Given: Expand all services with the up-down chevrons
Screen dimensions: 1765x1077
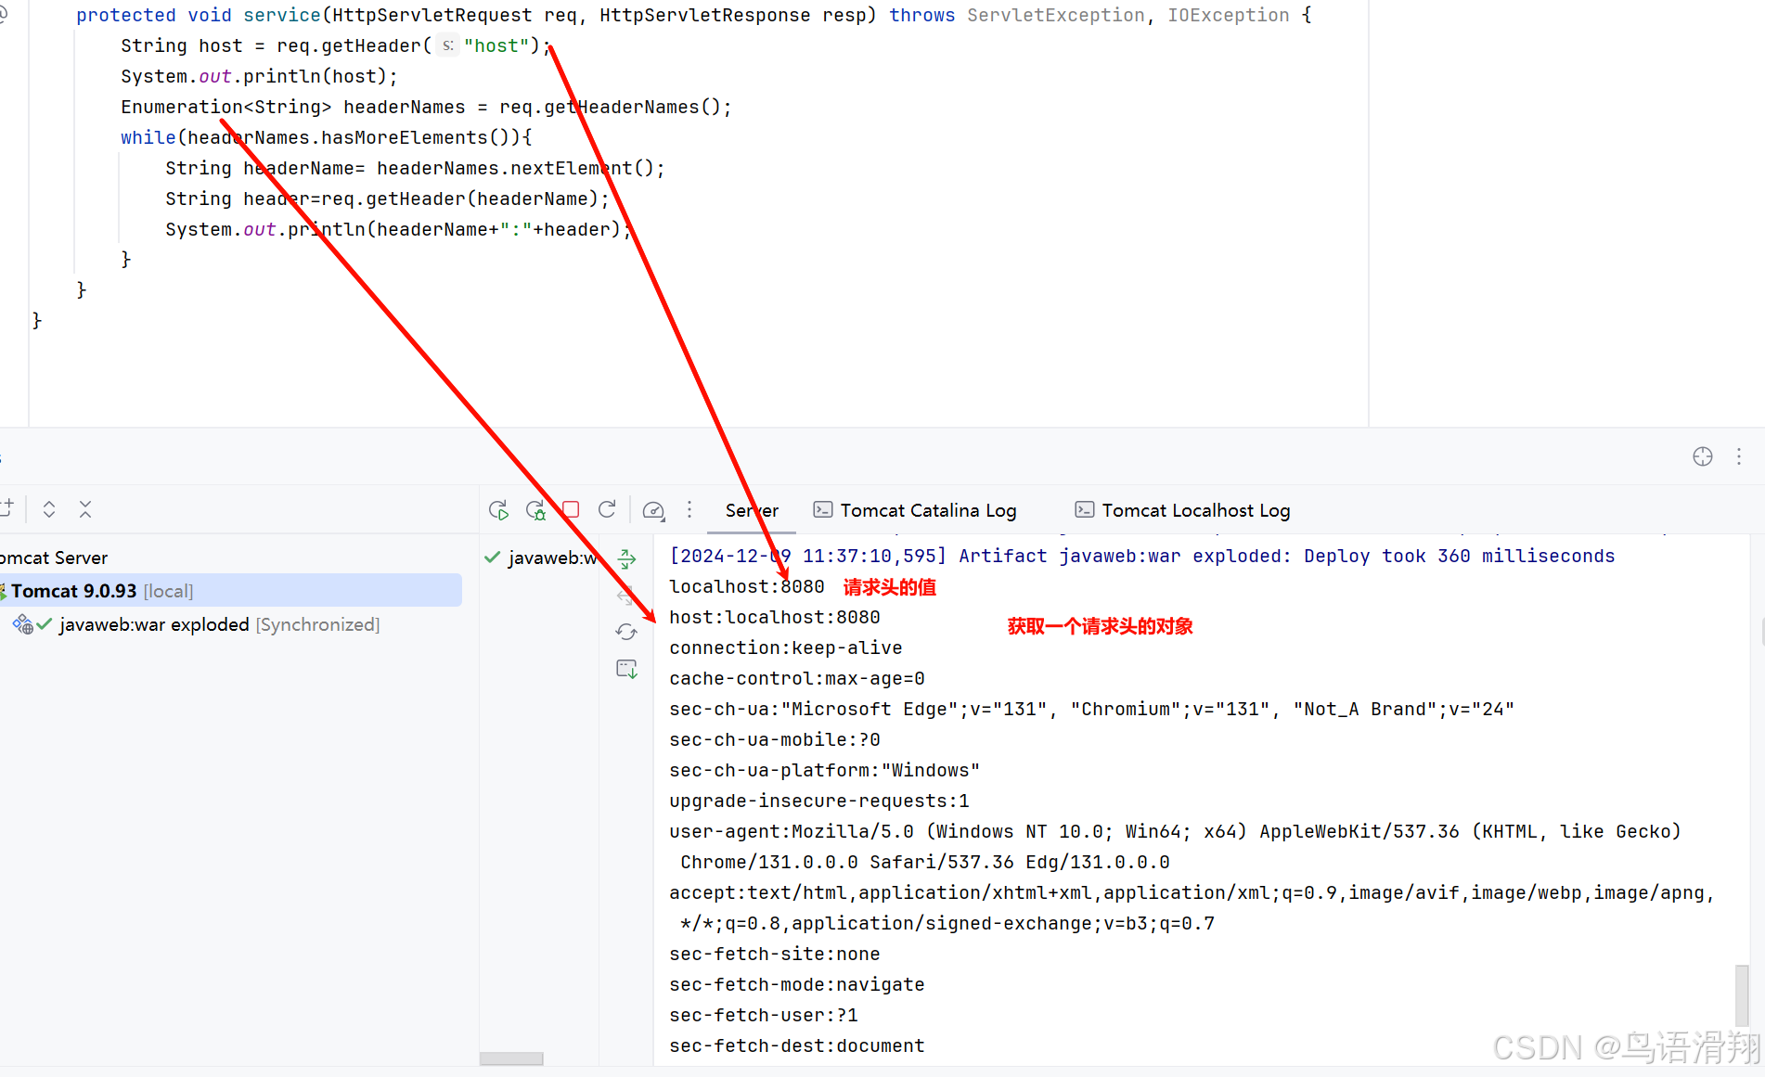Looking at the screenshot, I should coord(49,509).
